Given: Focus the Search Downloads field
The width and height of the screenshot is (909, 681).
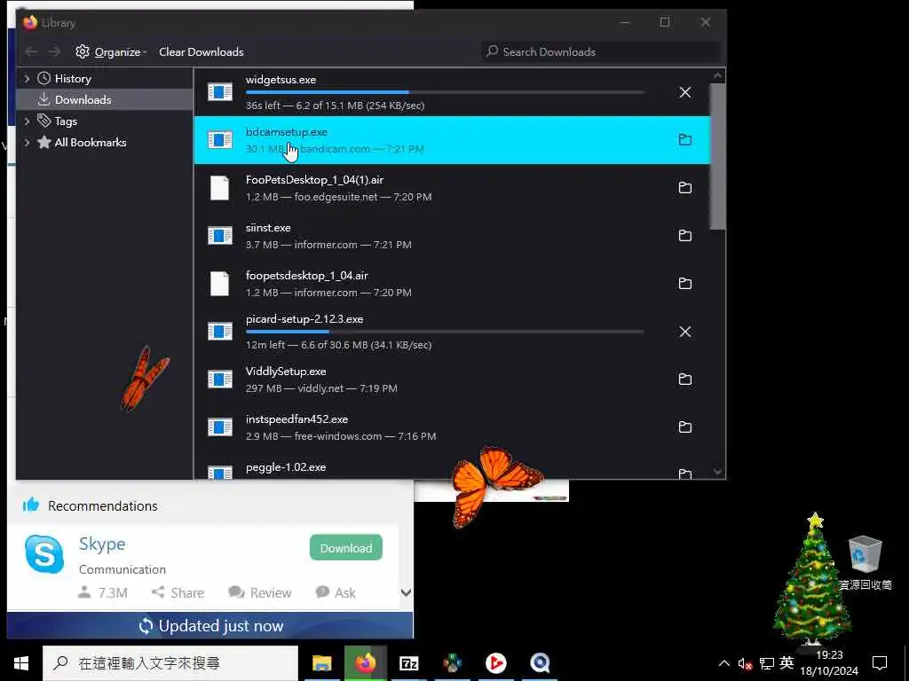Looking at the screenshot, I should click(x=601, y=52).
